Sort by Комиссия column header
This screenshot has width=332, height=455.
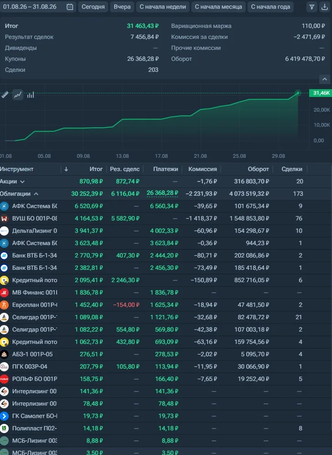[202, 169]
